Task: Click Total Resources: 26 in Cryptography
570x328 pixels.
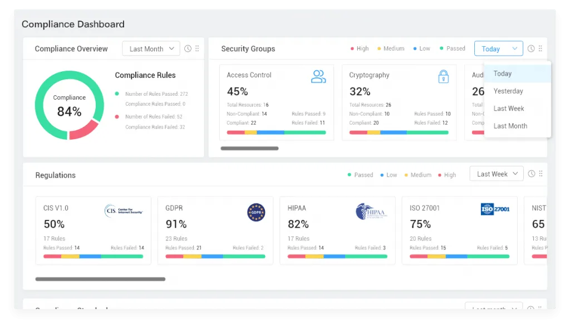Action: tap(370, 105)
